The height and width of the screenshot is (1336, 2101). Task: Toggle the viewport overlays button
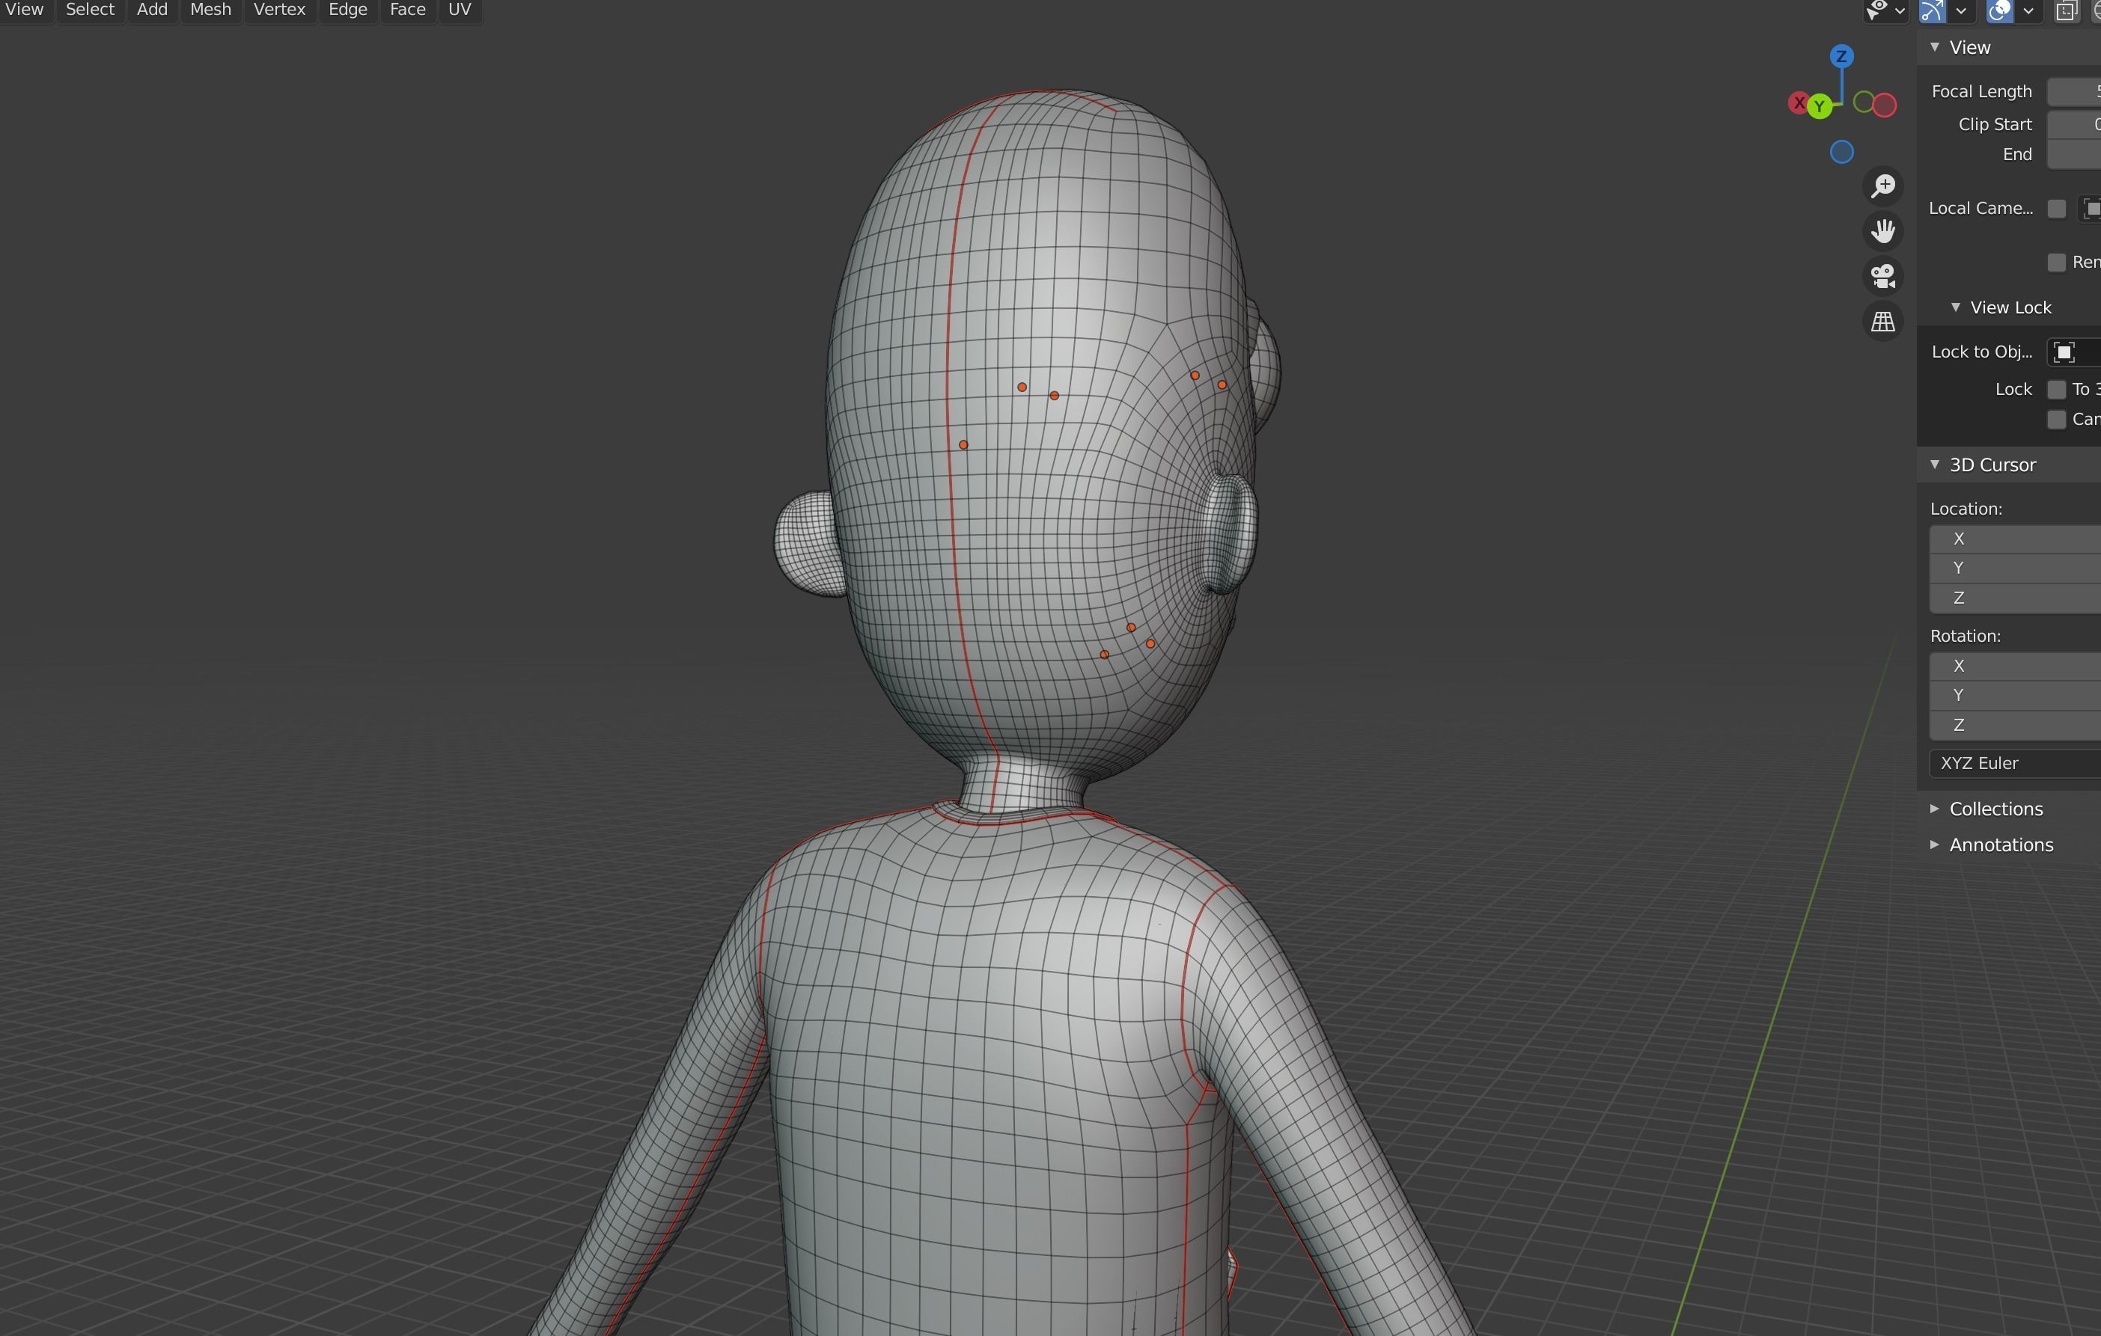point(1999,10)
